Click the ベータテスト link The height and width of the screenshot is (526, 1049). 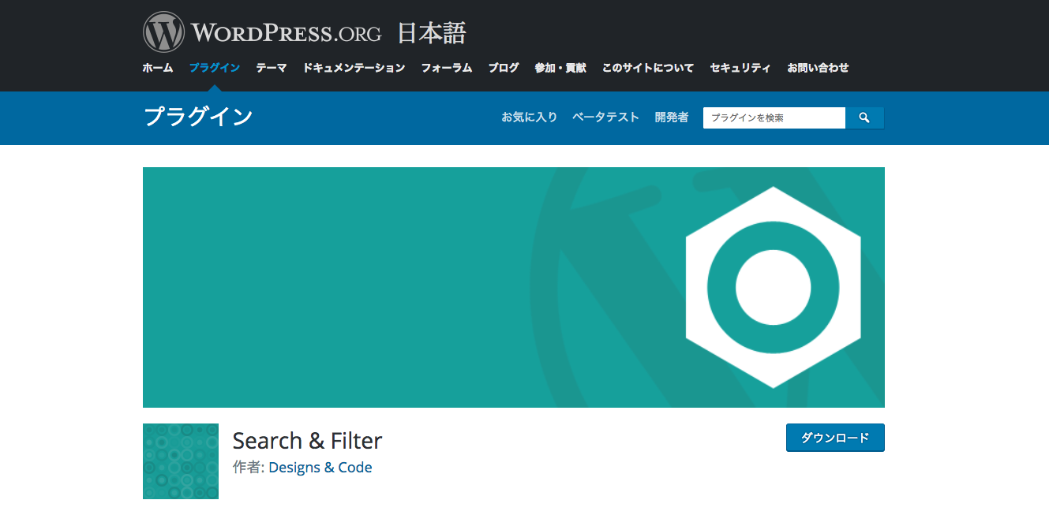[x=605, y=118]
